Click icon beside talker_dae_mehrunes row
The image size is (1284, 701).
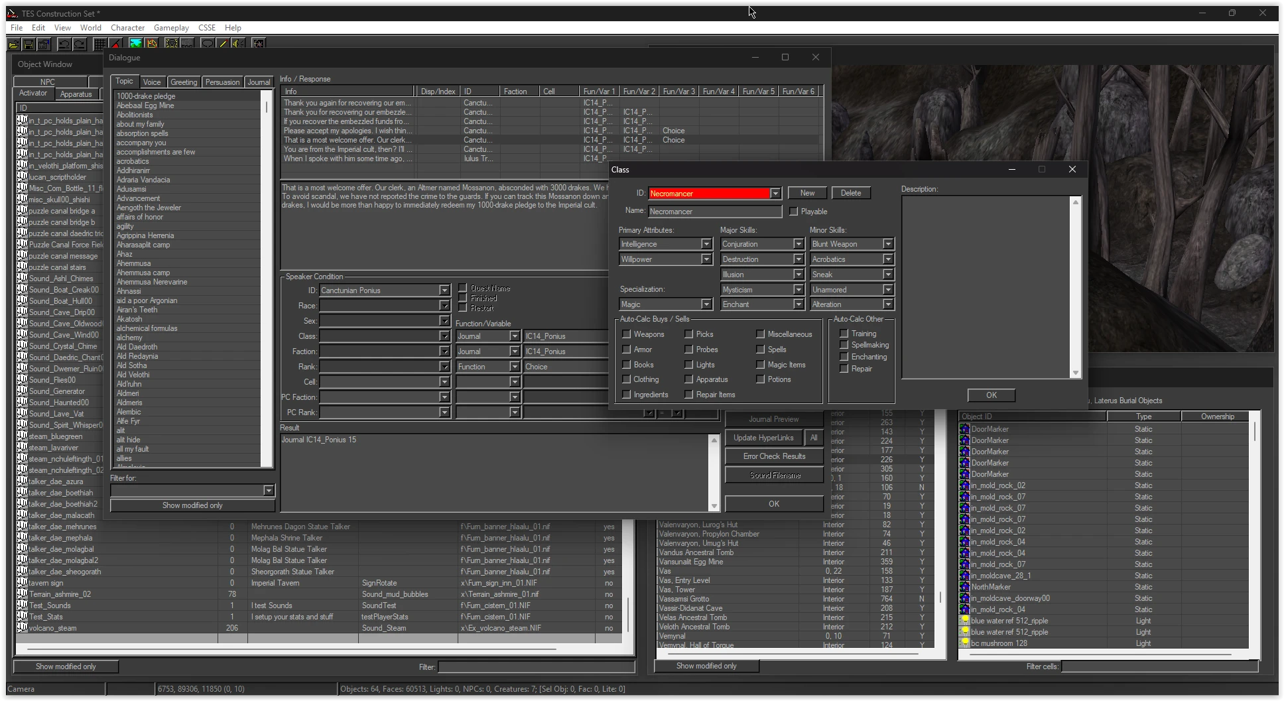click(x=22, y=527)
